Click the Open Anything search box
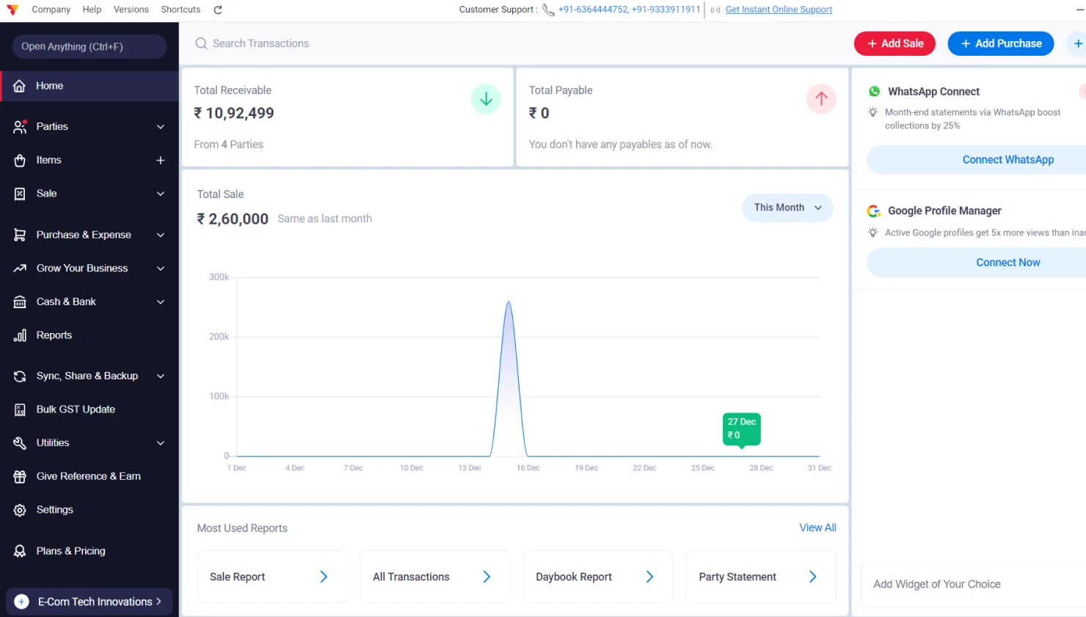Screen dimensions: 1086x617 click(90, 46)
